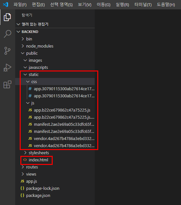Open the 도움말(H) menu
The width and height of the screenshot is (181, 205).
pyautogui.click(x=166, y=5)
